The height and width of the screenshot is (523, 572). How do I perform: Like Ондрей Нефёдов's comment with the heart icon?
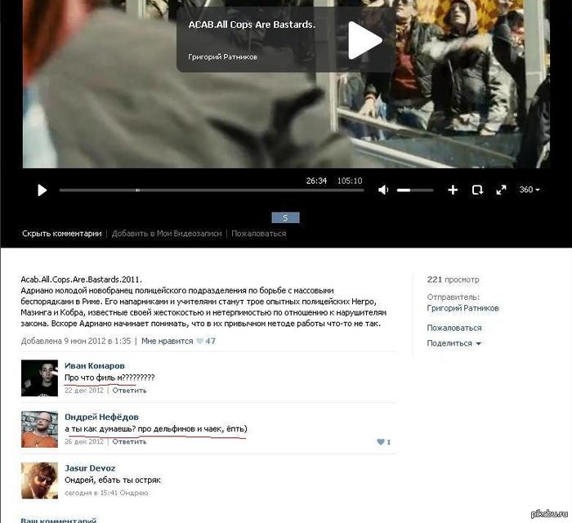[381, 442]
